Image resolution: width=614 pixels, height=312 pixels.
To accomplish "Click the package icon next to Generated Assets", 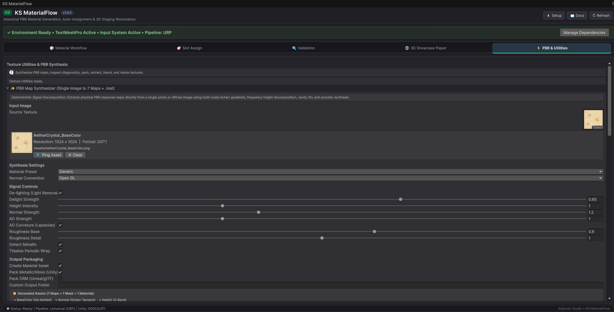I will click(14, 293).
